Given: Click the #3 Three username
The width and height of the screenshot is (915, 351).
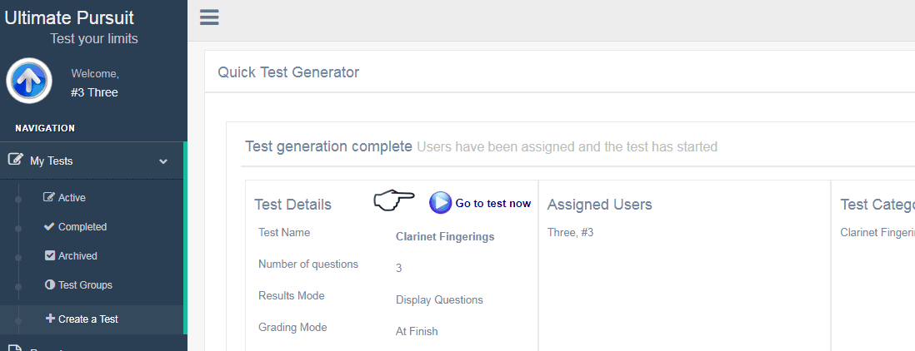Looking at the screenshot, I should pos(94,92).
